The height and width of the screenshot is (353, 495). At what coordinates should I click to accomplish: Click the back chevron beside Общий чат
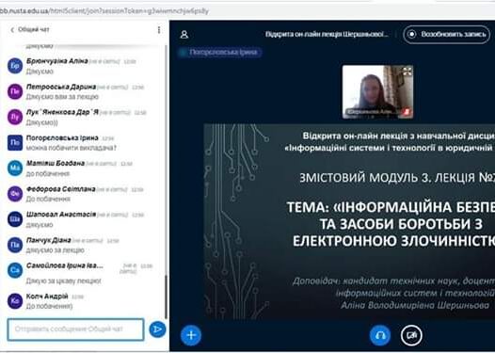point(12,30)
